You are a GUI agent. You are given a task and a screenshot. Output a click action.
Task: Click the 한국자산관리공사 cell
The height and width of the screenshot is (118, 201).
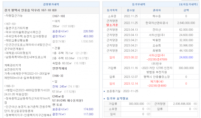(x=157, y=23)
